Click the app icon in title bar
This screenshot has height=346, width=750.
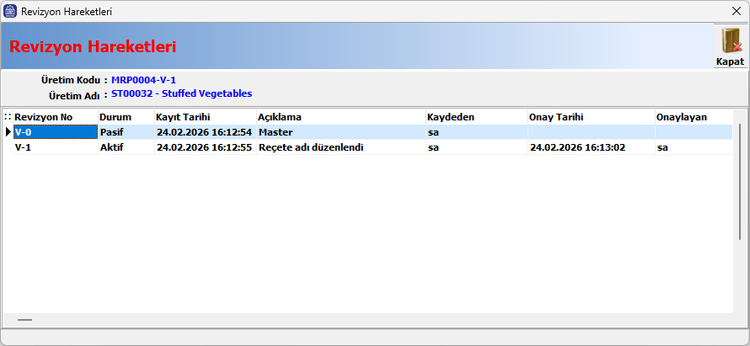click(9, 12)
